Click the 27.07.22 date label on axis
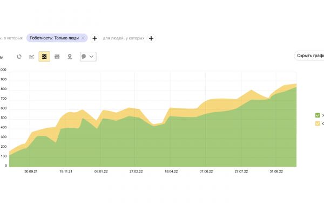The width and height of the screenshot is (324, 207). tap(241, 171)
